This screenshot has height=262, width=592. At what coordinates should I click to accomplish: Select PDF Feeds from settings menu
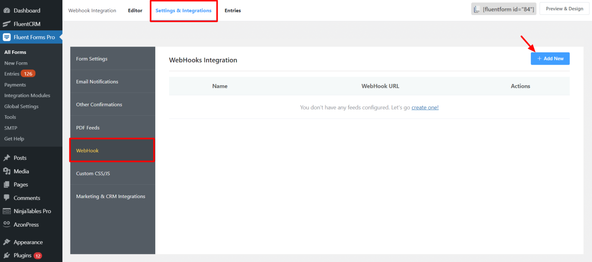tap(88, 128)
